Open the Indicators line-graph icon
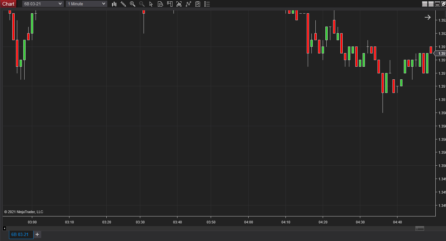Screen dimensions: 446x241 [188, 4]
